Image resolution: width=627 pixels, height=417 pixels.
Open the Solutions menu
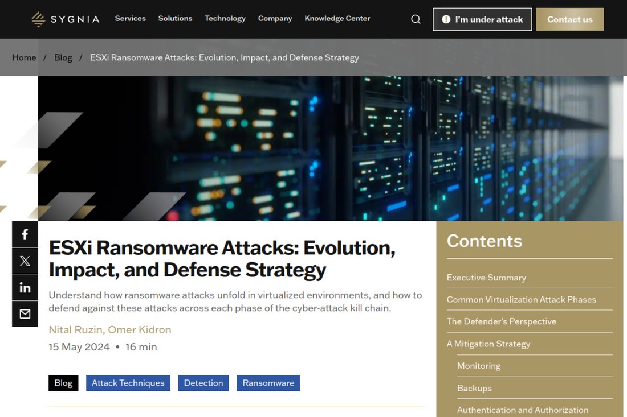175,18
